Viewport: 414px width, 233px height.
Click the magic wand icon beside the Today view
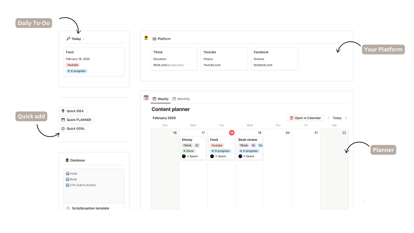click(68, 39)
